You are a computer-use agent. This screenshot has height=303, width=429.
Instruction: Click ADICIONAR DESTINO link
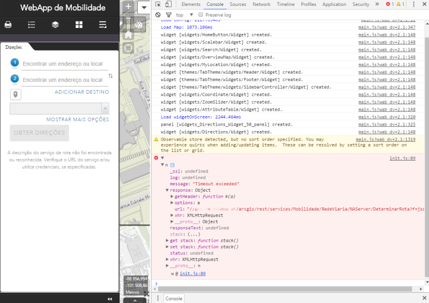(82, 92)
